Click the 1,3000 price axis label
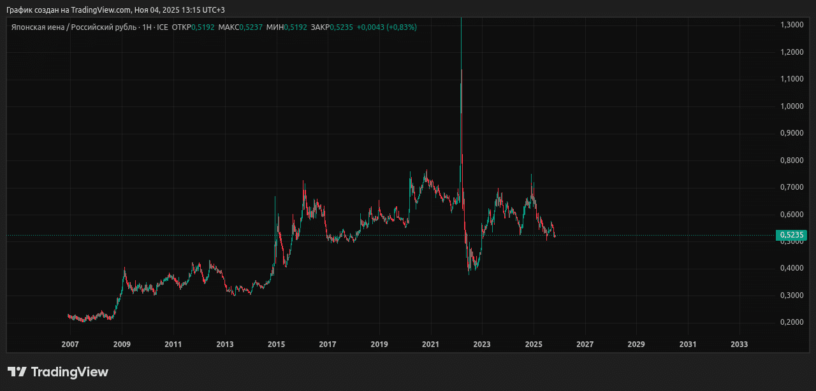816x391 pixels. pyautogui.click(x=791, y=24)
